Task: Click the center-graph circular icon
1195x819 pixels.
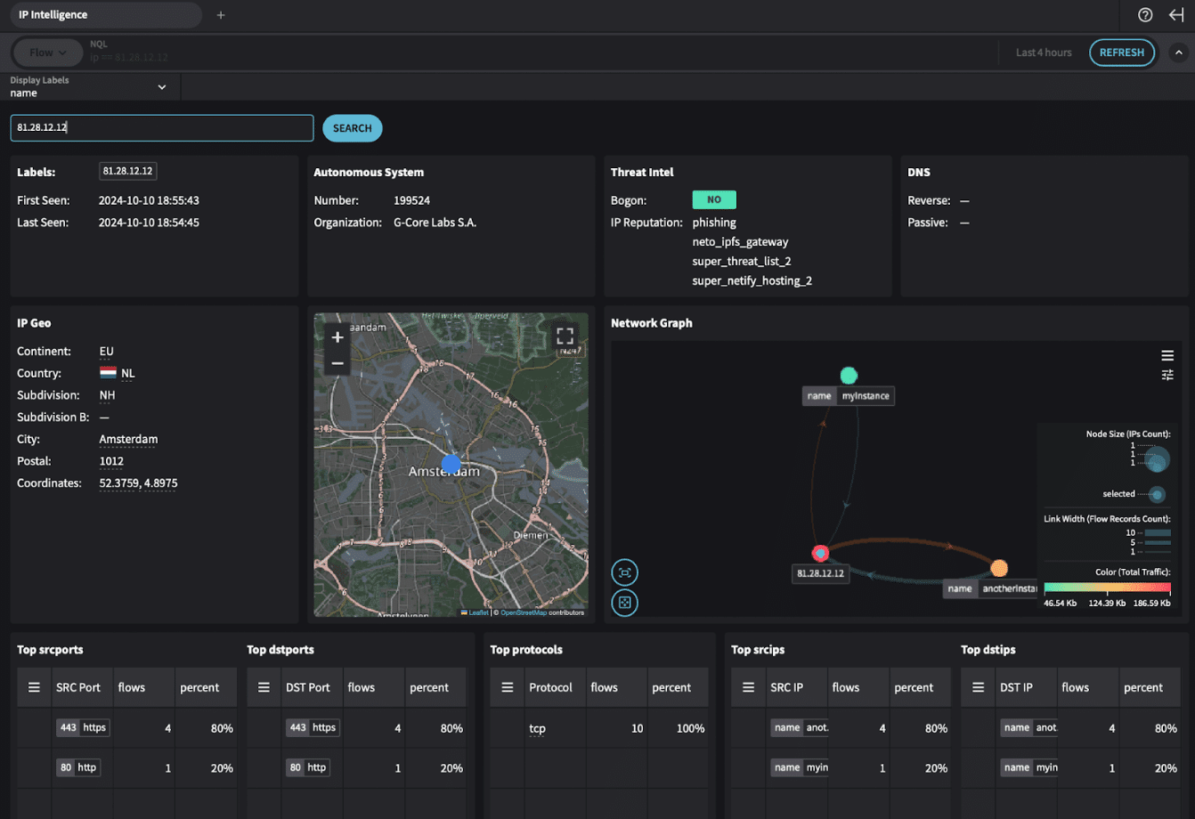Action: pos(624,603)
